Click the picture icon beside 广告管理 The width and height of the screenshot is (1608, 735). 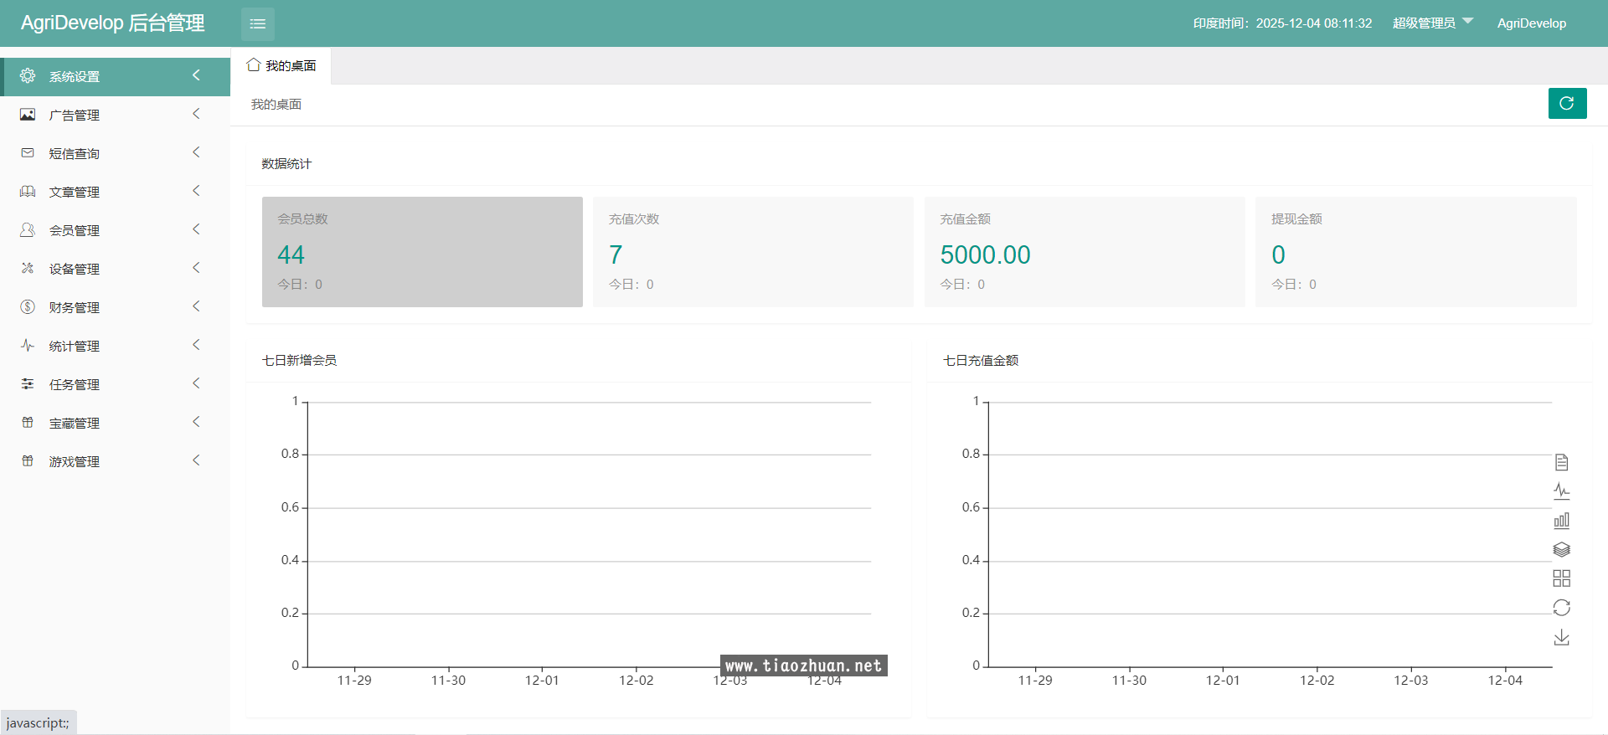click(28, 115)
